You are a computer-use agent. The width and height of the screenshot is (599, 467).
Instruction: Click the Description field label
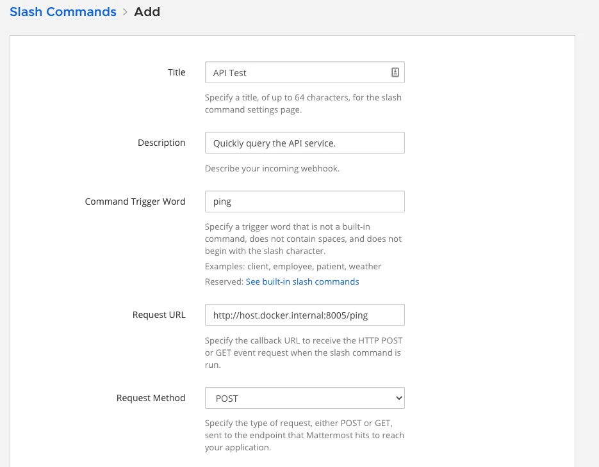pos(161,143)
